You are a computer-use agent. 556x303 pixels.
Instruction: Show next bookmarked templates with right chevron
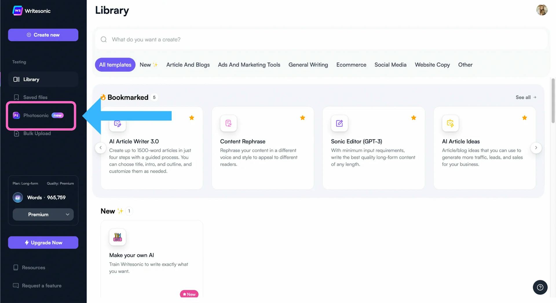536,148
